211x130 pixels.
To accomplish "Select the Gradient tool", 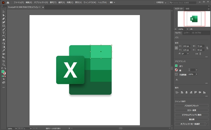I will pyautogui.click(x=4, y=47).
